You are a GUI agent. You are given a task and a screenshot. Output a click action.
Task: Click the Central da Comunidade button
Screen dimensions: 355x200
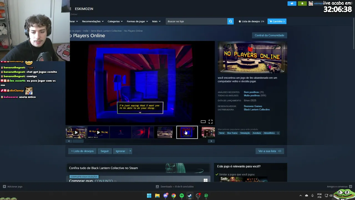269,35
